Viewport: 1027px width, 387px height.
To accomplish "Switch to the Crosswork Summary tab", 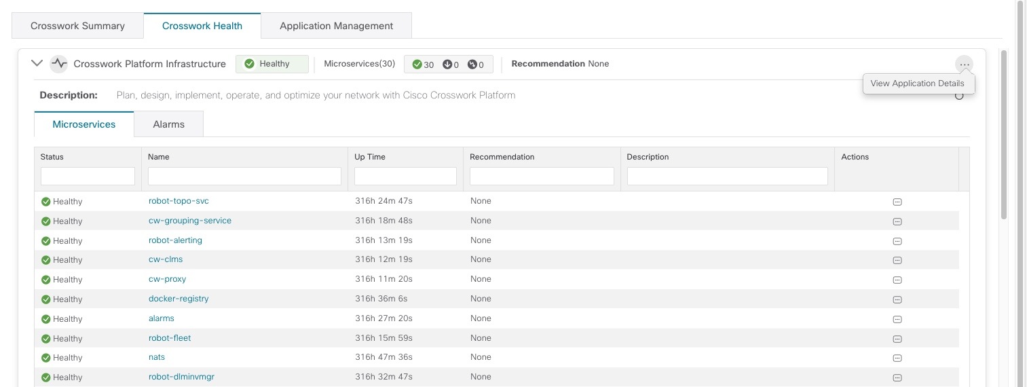I will [x=77, y=26].
